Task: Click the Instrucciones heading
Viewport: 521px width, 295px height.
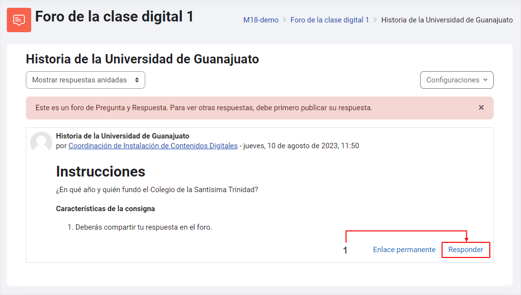Action: click(x=100, y=172)
